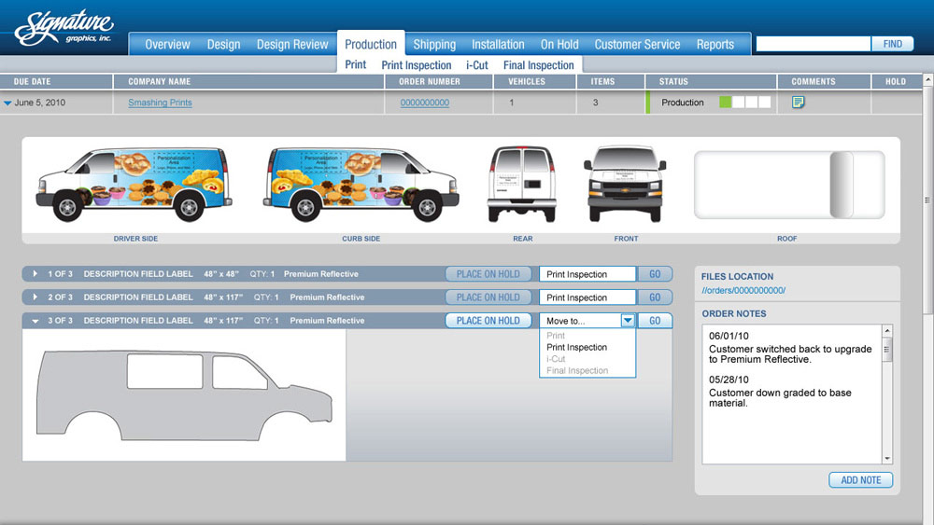
Task: Collapse the June 5, 2010 order row
Action: 7,104
